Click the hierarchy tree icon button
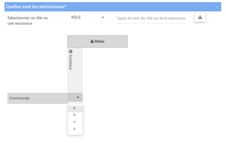The width and height of the screenshot is (226, 147). (x=200, y=17)
